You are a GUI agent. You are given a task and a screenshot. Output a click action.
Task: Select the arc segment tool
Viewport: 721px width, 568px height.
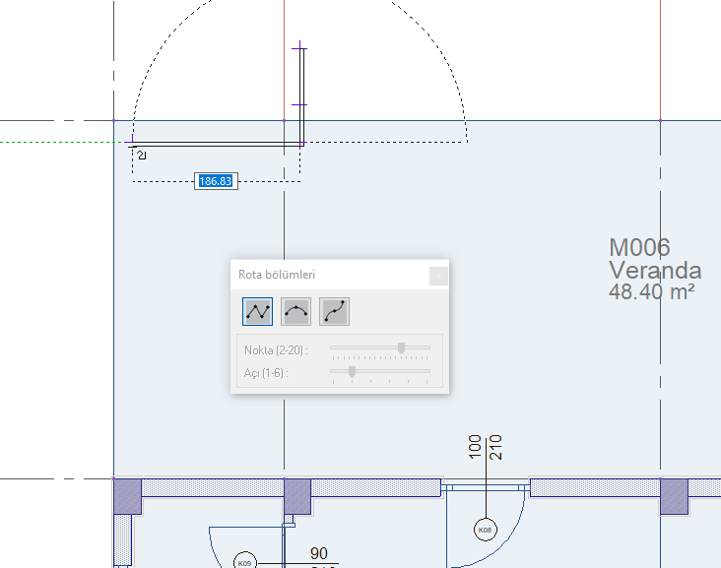(295, 311)
